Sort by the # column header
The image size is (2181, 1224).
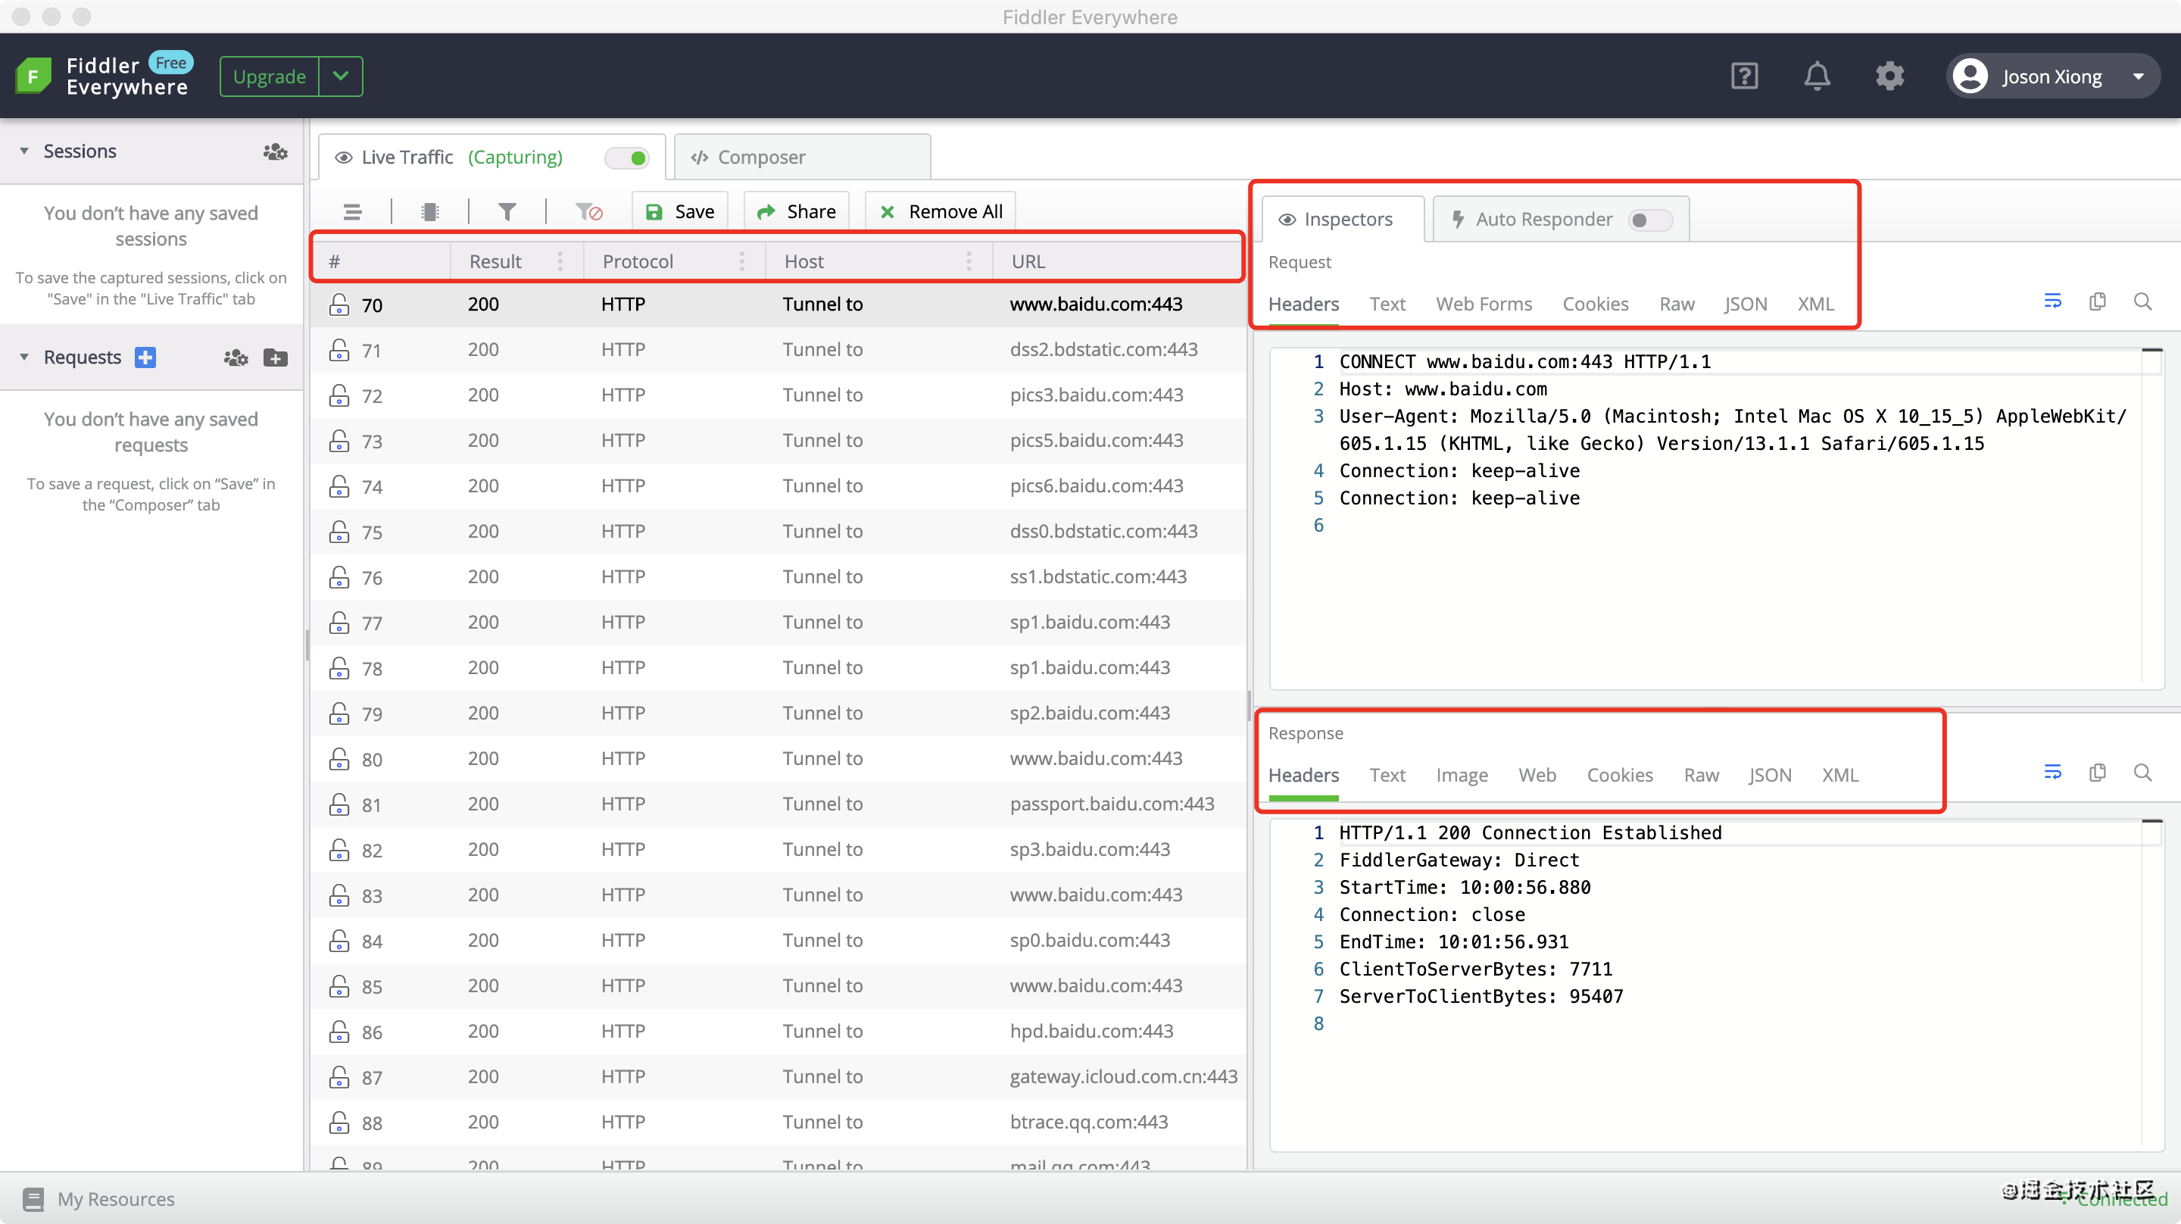click(x=382, y=261)
